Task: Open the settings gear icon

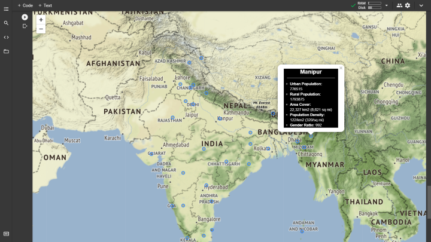Action: [408, 5]
